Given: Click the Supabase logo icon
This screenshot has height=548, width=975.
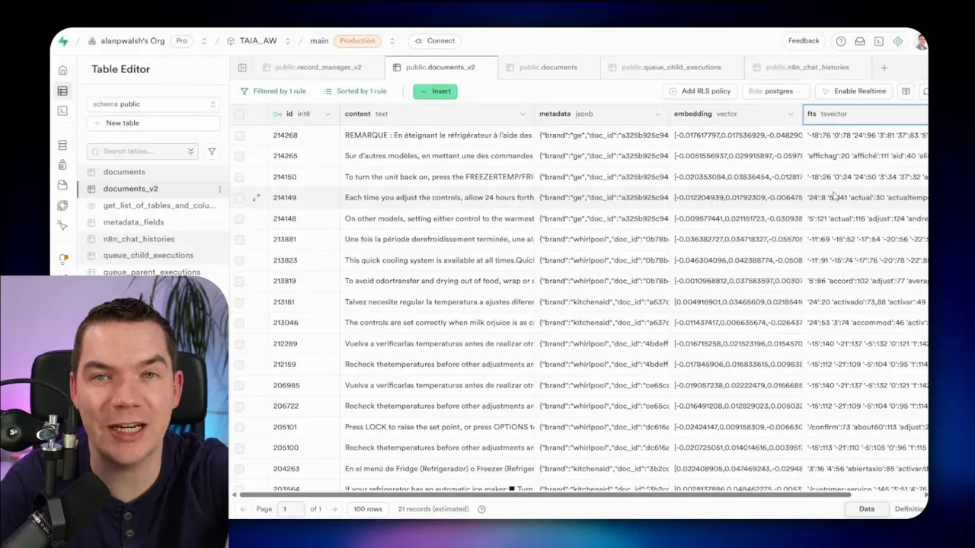Looking at the screenshot, I should (x=63, y=41).
